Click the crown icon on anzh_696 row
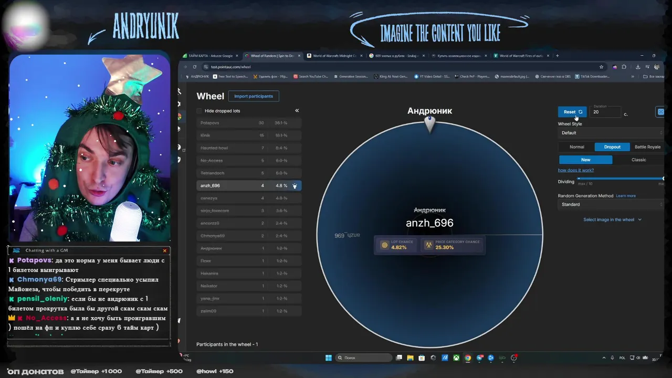672x378 pixels. point(295,186)
